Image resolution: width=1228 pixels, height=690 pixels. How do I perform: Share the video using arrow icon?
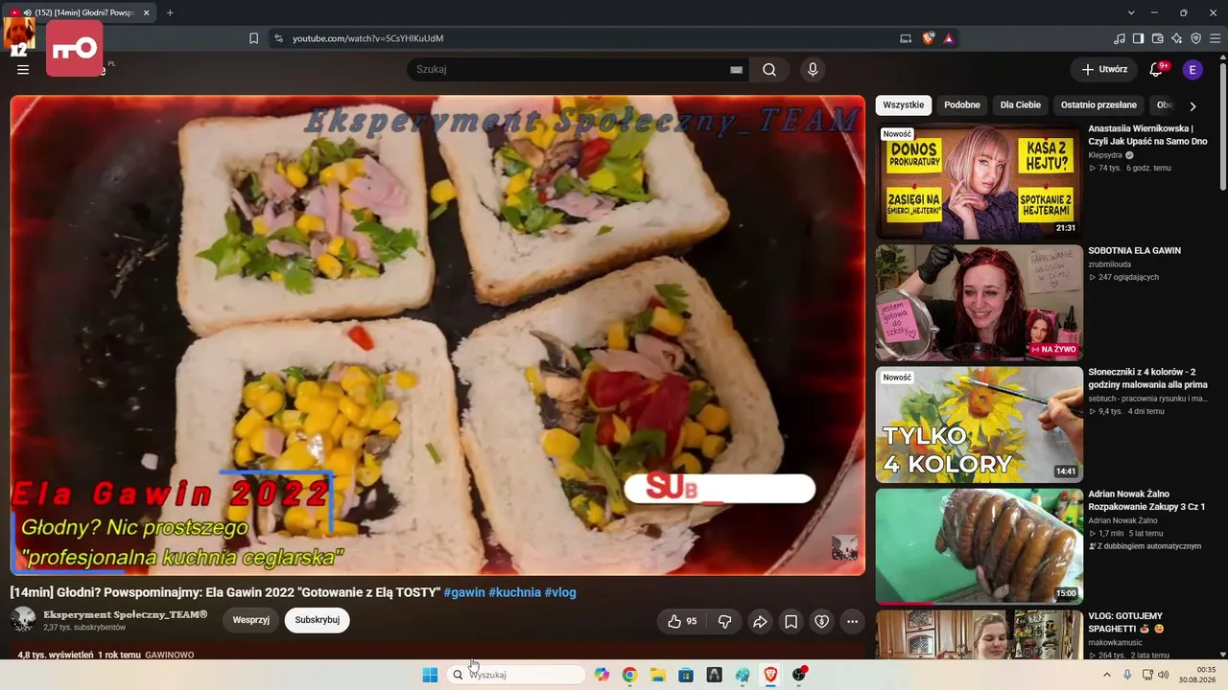pyautogui.click(x=760, y=621)
